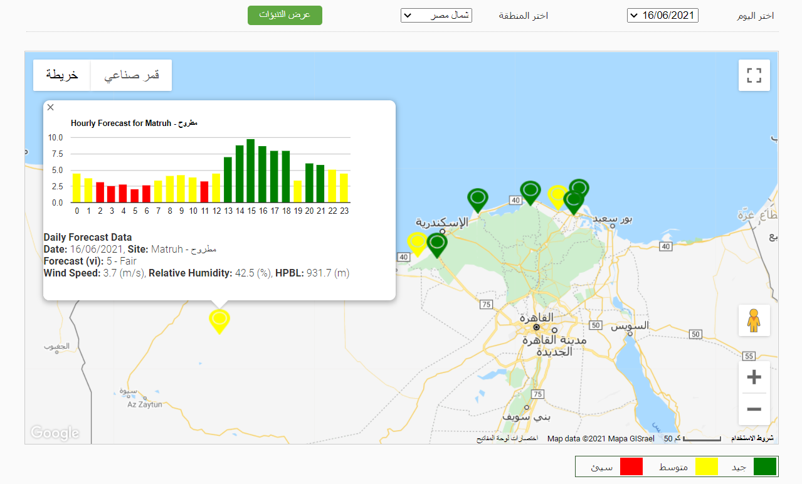The height and width of the screenshot is (484, 802).
Task: Click the green legend swatch
Action: coord(764,467)
